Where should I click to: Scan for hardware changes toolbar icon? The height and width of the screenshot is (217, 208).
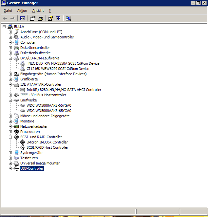68,18
